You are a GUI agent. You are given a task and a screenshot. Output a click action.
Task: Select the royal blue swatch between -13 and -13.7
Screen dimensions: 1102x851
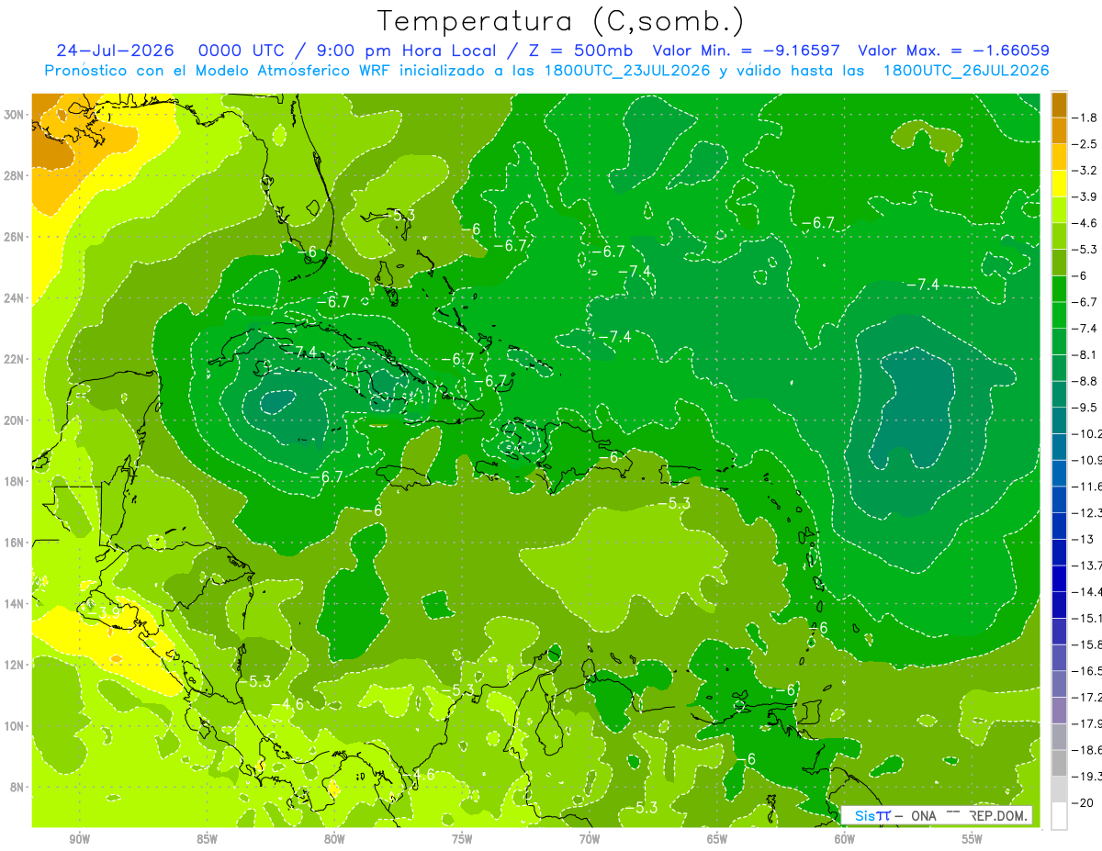1059,552
